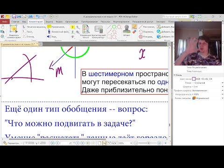This screenshot has height=168, width=224.
Task: Switch to the Form ribbon tab
Action: point(59,21)
